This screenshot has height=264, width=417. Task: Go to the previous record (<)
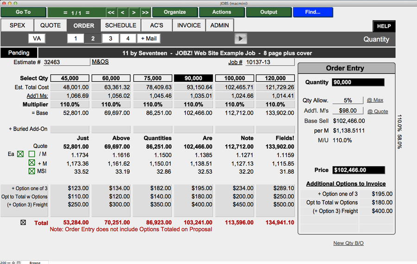pyautogui.click(x=122, y=12)
